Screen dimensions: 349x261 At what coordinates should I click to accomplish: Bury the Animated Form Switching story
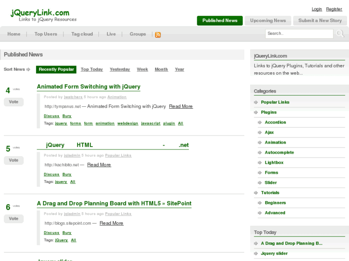point(67,116)
